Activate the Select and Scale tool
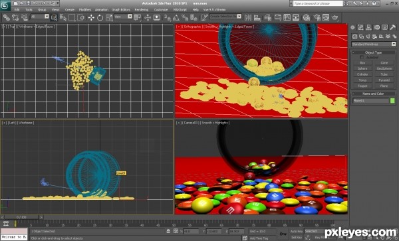 coord(109,17)
